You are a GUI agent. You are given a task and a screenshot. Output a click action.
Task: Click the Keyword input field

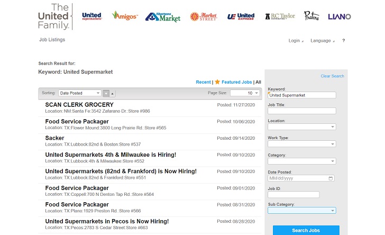tap(302, 95)
